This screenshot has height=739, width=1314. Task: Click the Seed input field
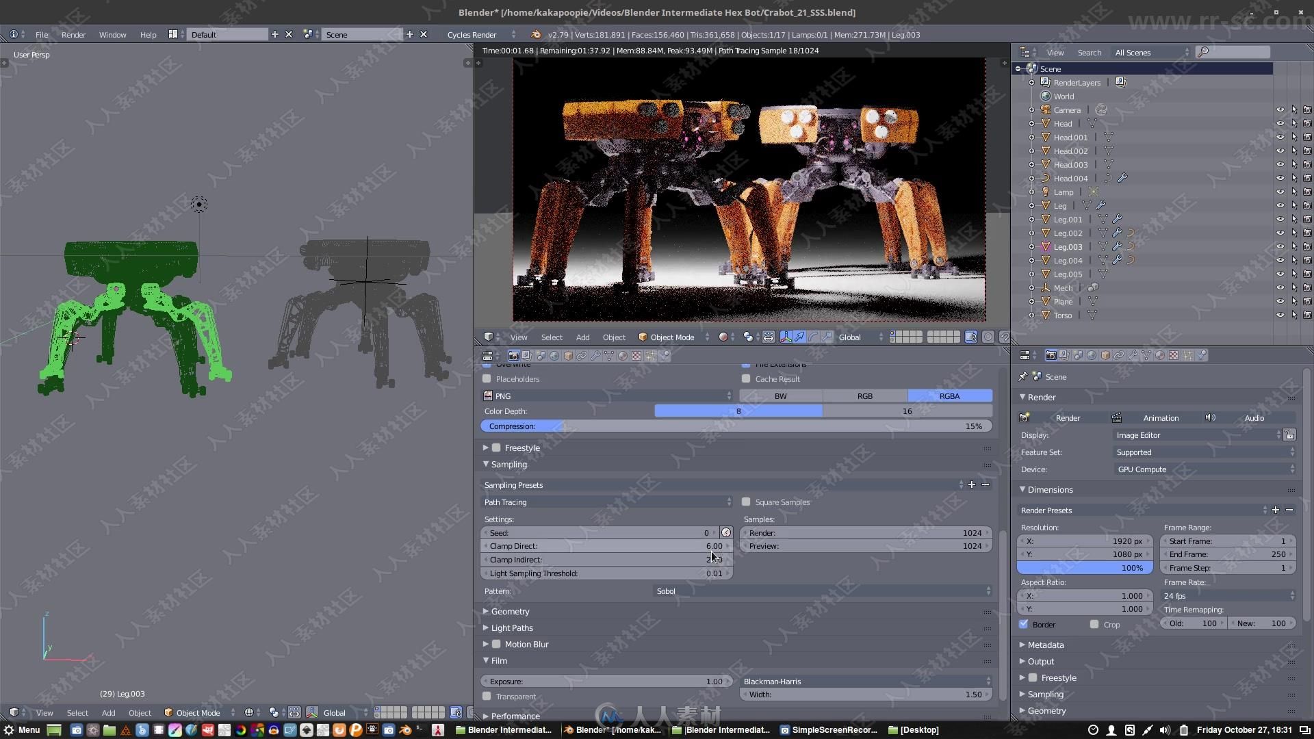coord(600,532)
